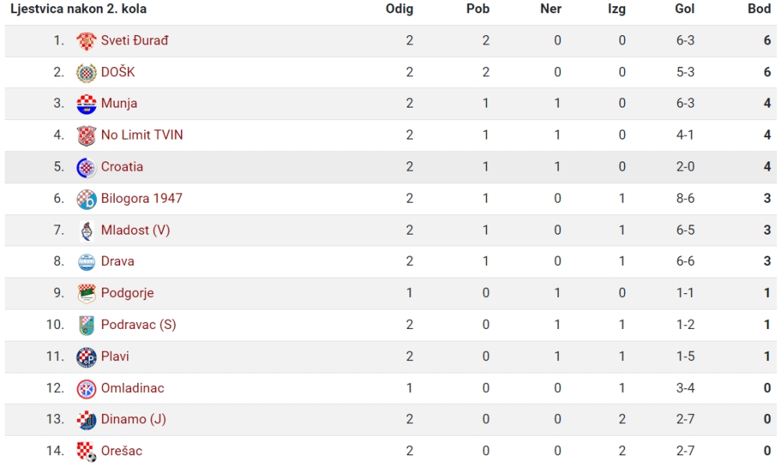Click the Croatia club crest icon

[86, 168]
